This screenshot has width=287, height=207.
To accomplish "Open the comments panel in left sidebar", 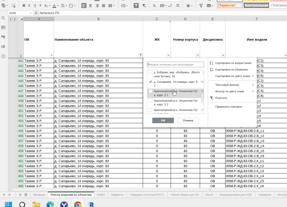I will tap(3, 28).
